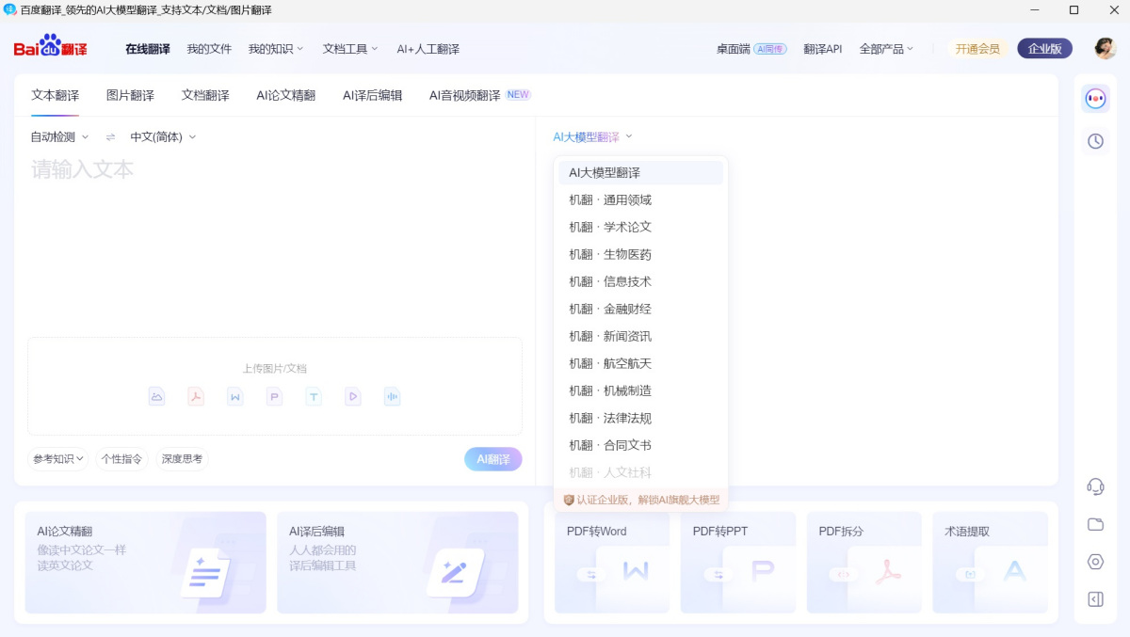Click the swap languages arrows icon
Viewport: 1130px width, 637px height.
[x=108, y=135]
